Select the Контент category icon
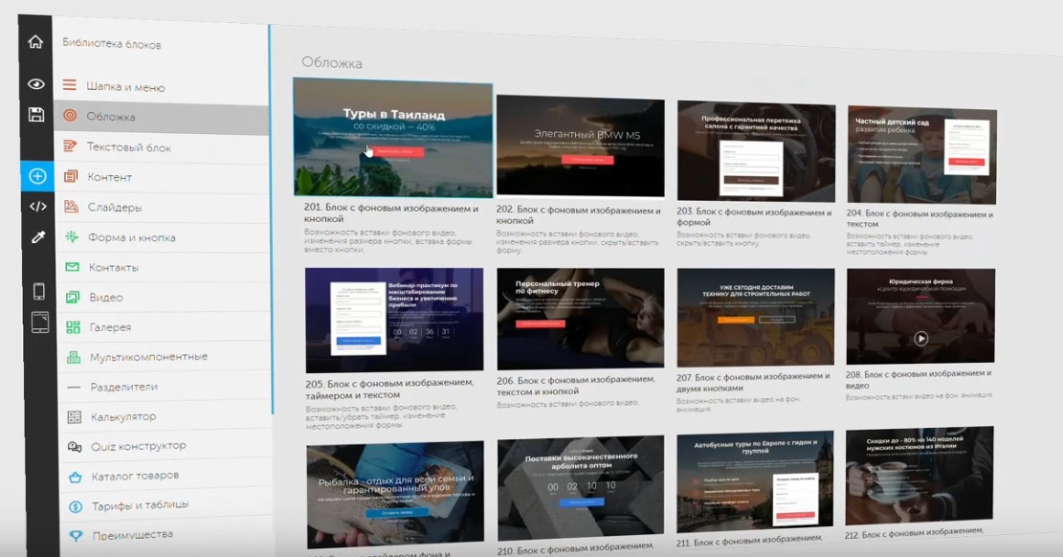 tap(71, 176)
